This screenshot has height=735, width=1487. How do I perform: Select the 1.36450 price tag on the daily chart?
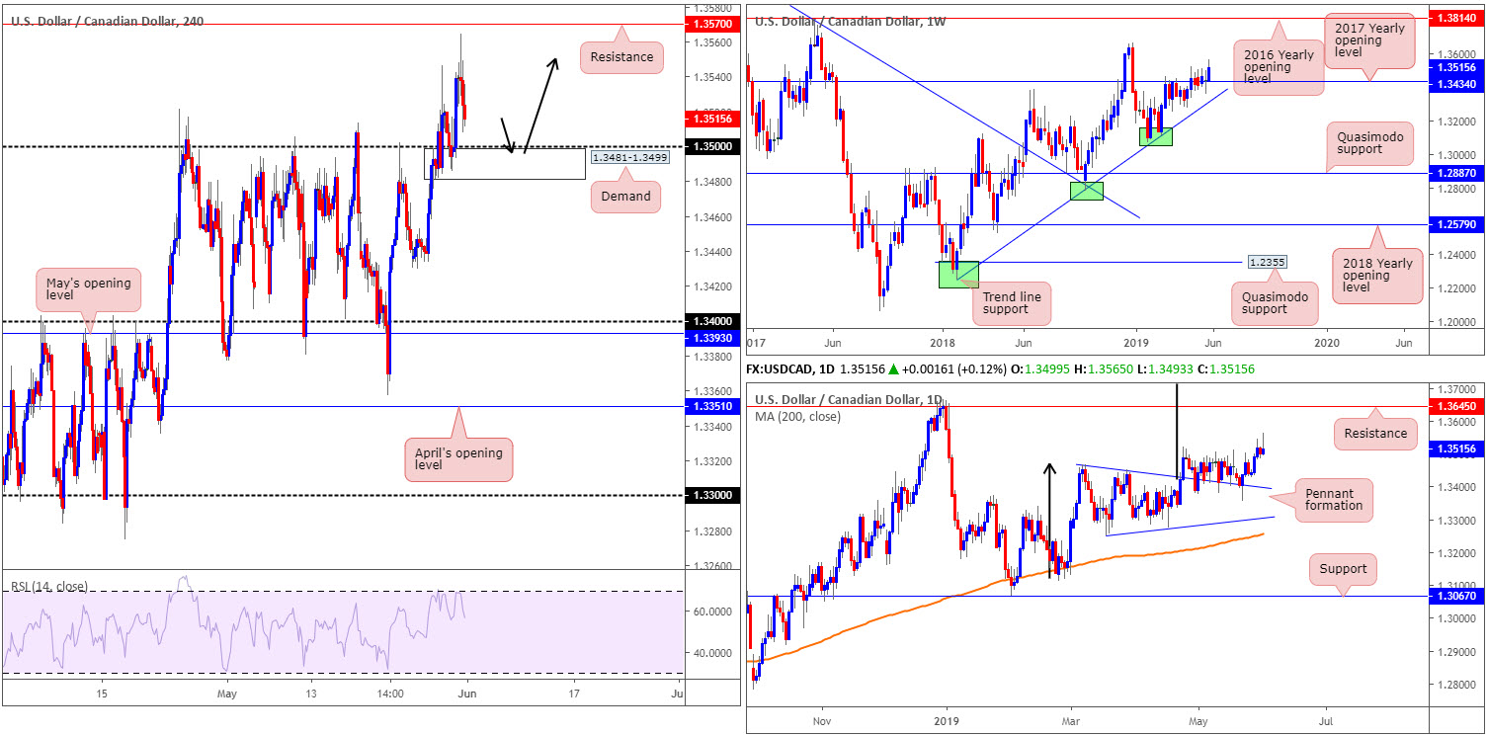pos(1455,406)
